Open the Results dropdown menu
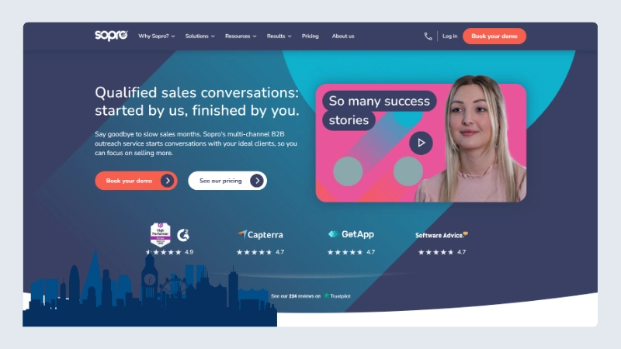 click(279, 36)
